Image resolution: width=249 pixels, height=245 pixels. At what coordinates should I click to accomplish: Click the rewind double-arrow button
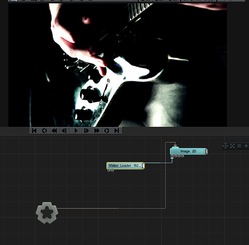(x=54, y=131)
